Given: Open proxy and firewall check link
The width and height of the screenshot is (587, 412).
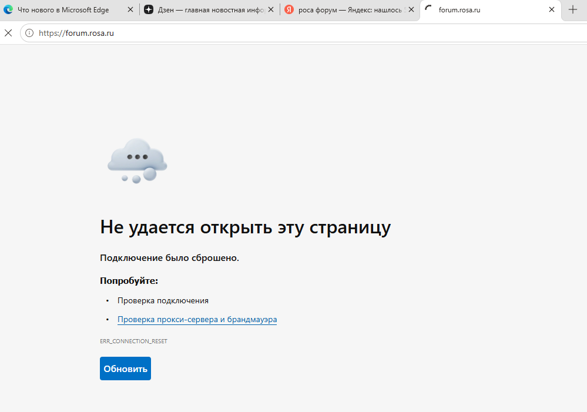Looking at the screenshot, I should pyautogui.click(x=197, y=320).
